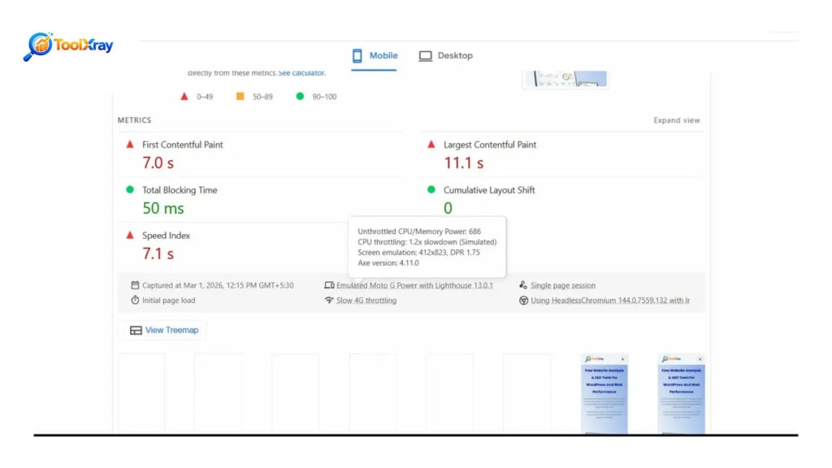Image resolution: width=832 pixels, height=468 pixels.
Task: Click the calendar icon beside Captured at
Action: tap(135, 285)
